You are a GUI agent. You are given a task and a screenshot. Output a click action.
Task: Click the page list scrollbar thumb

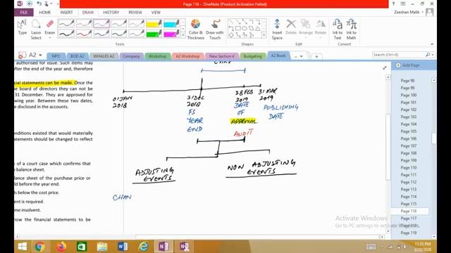point(434,138)
